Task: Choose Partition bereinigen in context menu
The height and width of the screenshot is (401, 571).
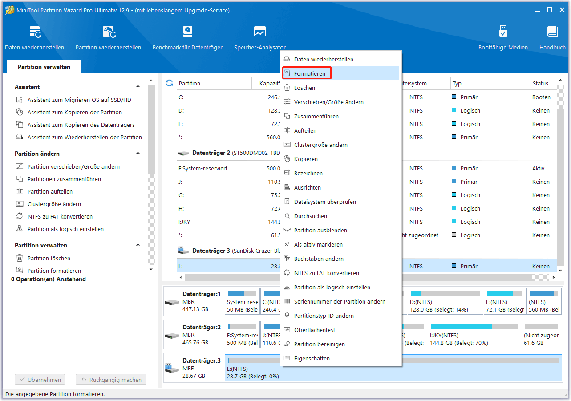Action: (340, 344)
